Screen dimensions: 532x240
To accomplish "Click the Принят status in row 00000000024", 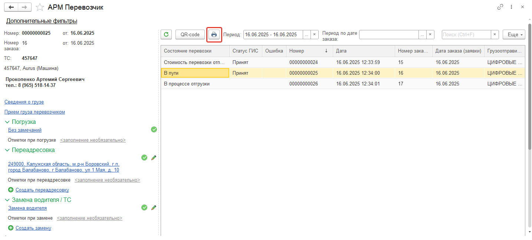I will click(246, 62).
